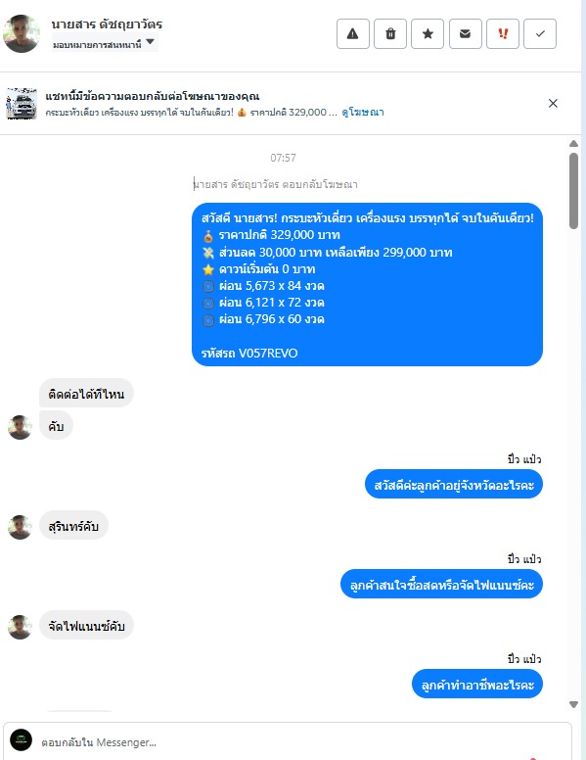586x760 pixels.
Task: Select the รหัสรถ V057REVO automated message bubble
Action: click(x=367, y=285)
